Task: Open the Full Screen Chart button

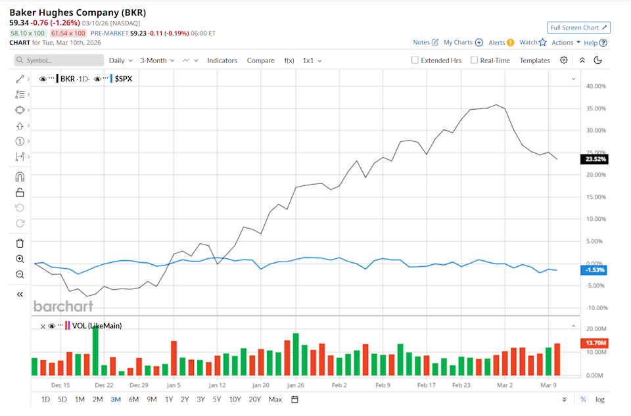Action: tap(578, 28)
